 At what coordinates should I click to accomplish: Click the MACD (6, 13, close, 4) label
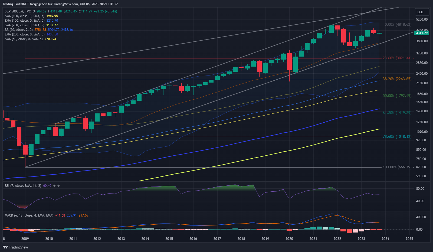[x=29, y=215]
